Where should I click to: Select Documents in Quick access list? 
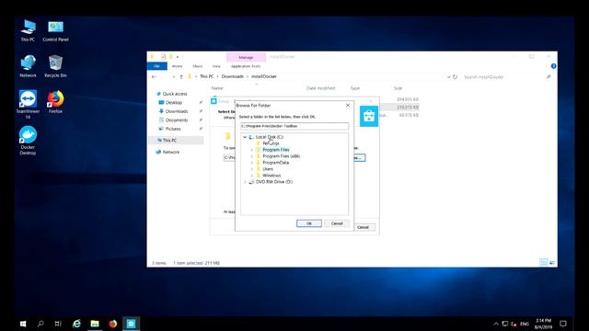click(176, 120)
